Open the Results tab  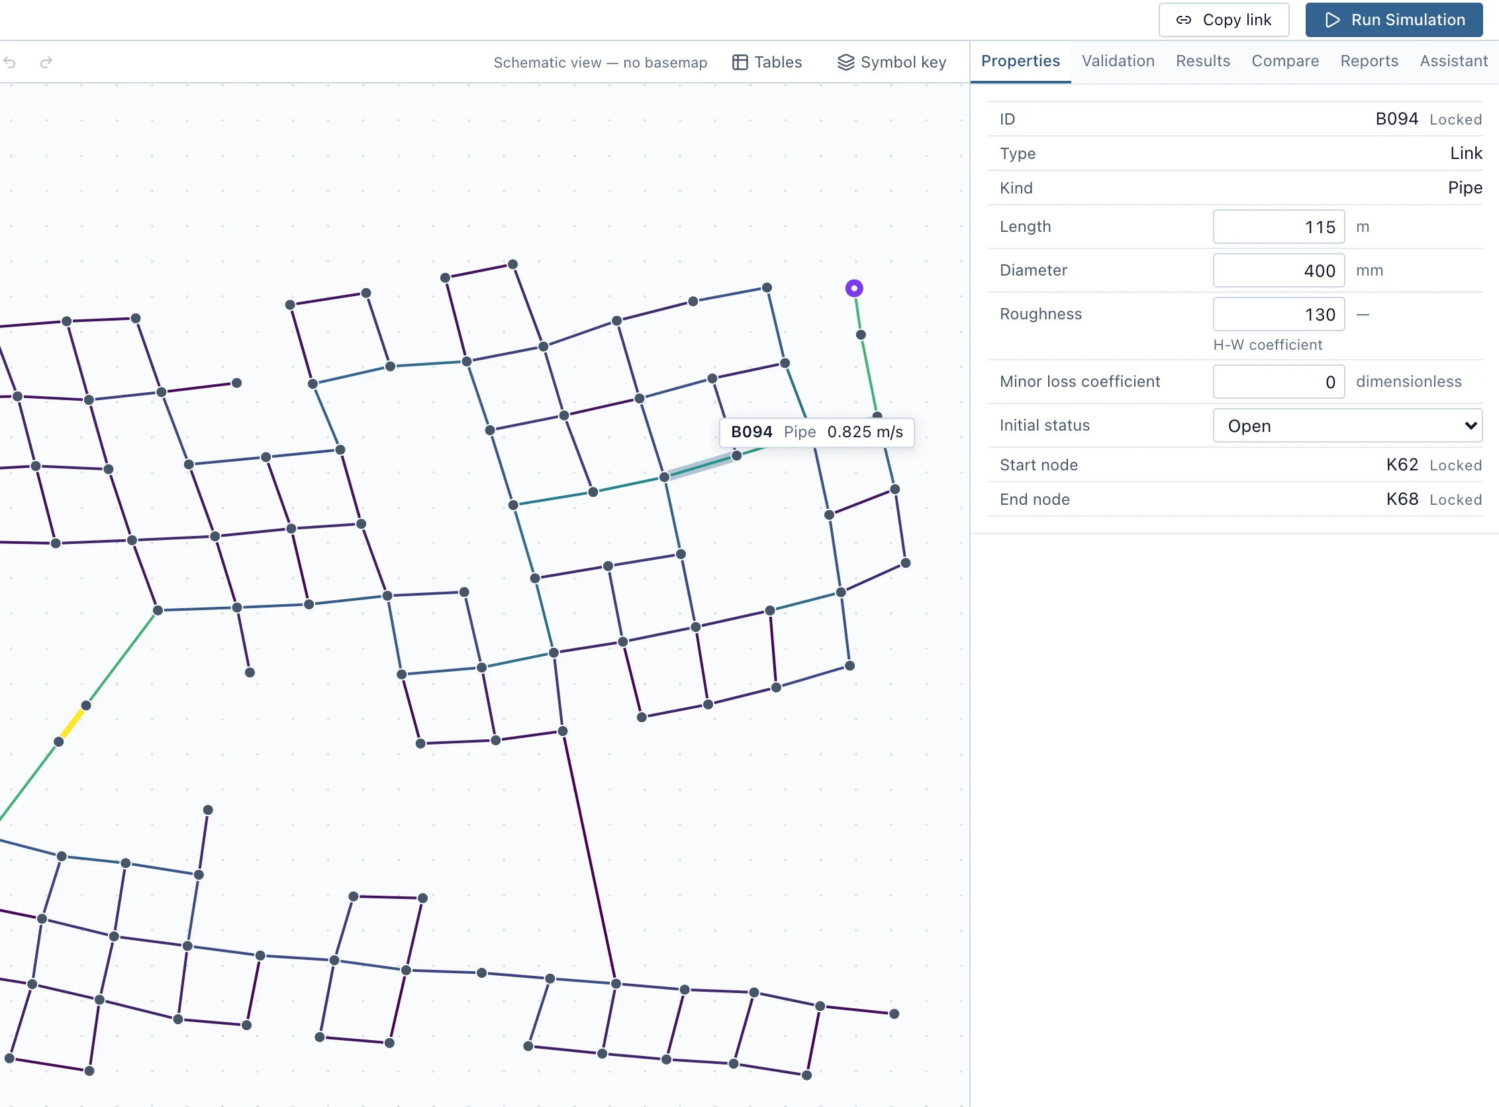(1203, 61)
